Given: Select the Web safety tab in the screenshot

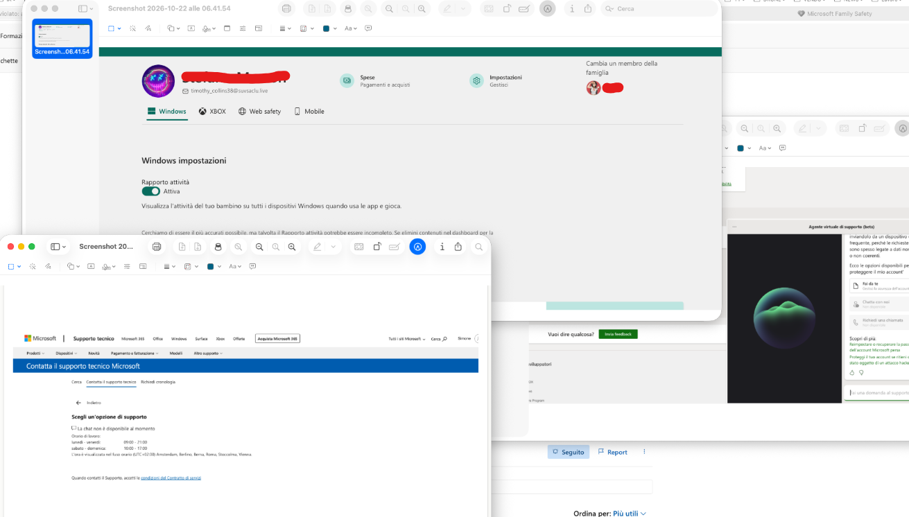Looking at the screenshot, I should tap(259, 111).
